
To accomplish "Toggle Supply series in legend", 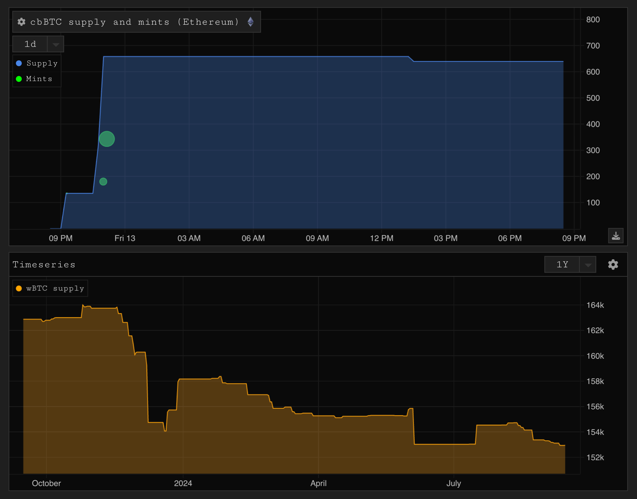I will click(42, 64).
